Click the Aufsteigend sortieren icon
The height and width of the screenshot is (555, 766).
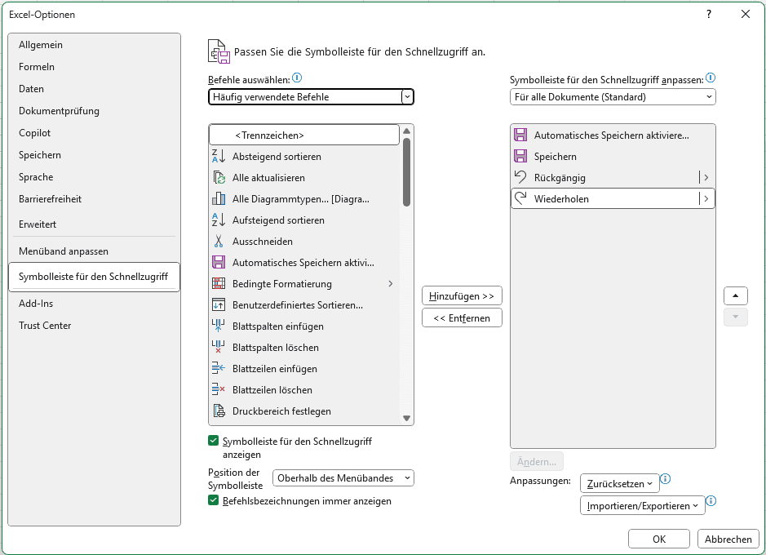point(219,220)
